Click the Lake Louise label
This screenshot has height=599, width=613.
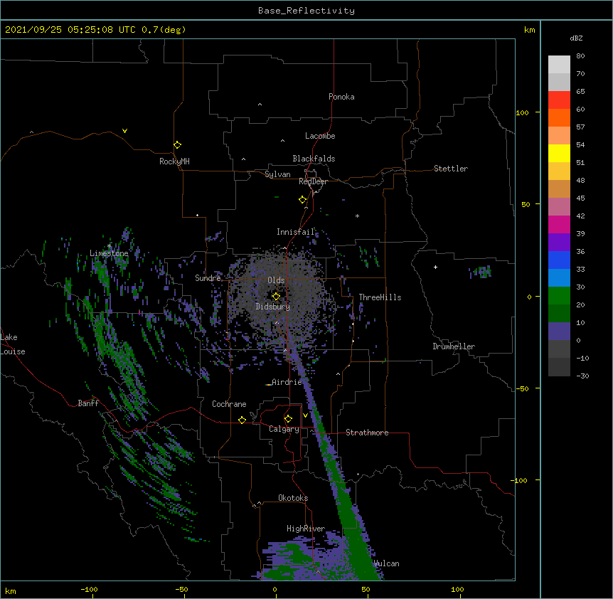tap(13, 344)
